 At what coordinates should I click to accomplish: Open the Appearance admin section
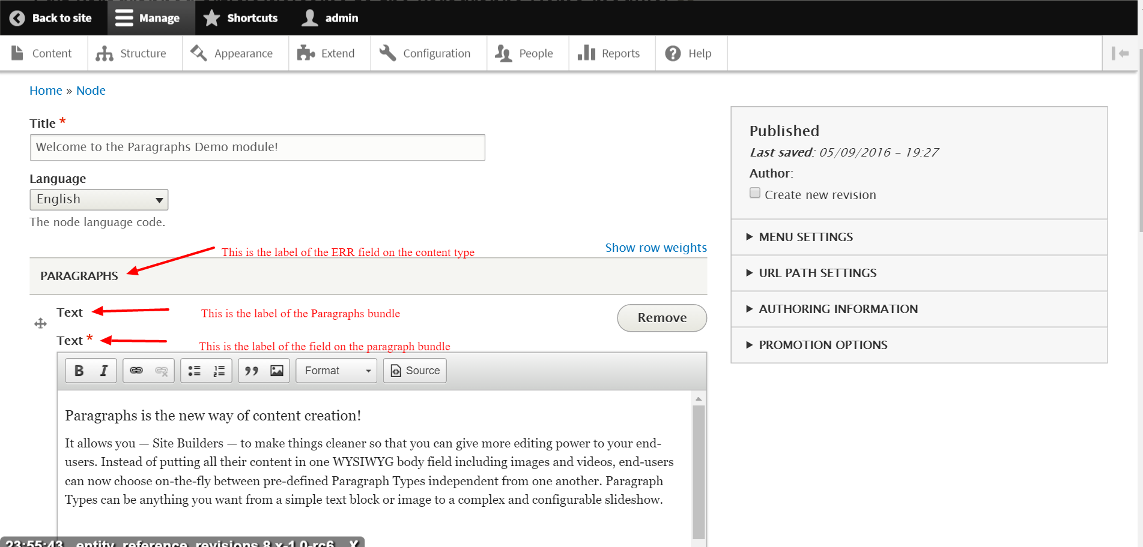pyautogui.click(x=232, y=53)
